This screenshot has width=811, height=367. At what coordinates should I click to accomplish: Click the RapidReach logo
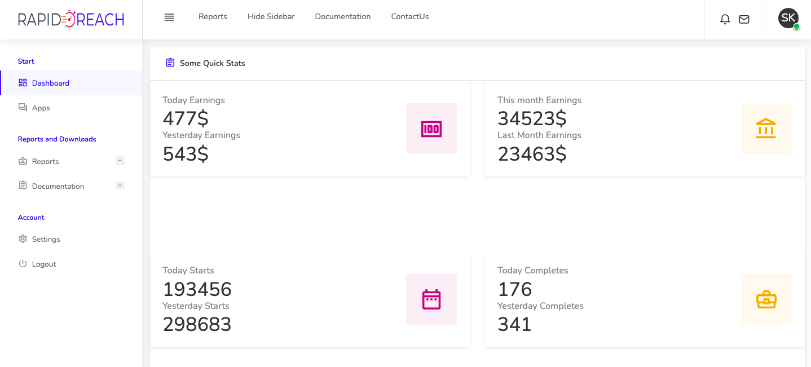coord(71,19)
